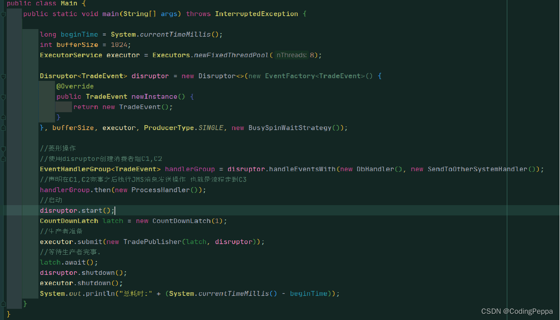Collapse the comment block starting at //菱形操作
Image resolution: width=560 pixels, height=320 pixels.
3,148
